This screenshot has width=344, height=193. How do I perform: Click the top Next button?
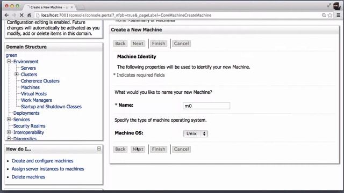(x=138, y=43)
